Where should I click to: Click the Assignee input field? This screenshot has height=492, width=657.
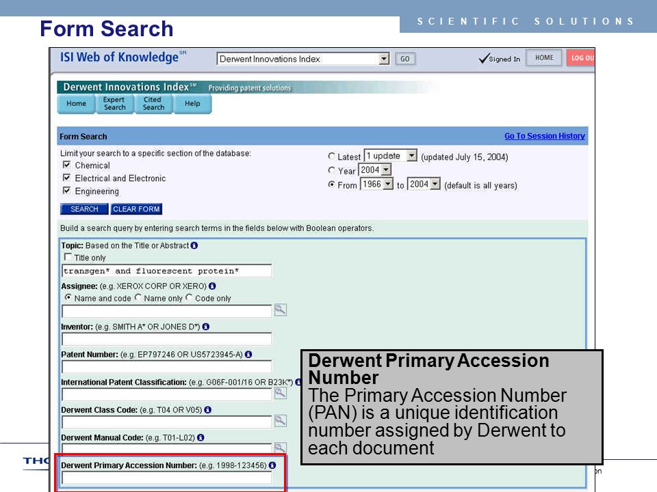[167, 312]
